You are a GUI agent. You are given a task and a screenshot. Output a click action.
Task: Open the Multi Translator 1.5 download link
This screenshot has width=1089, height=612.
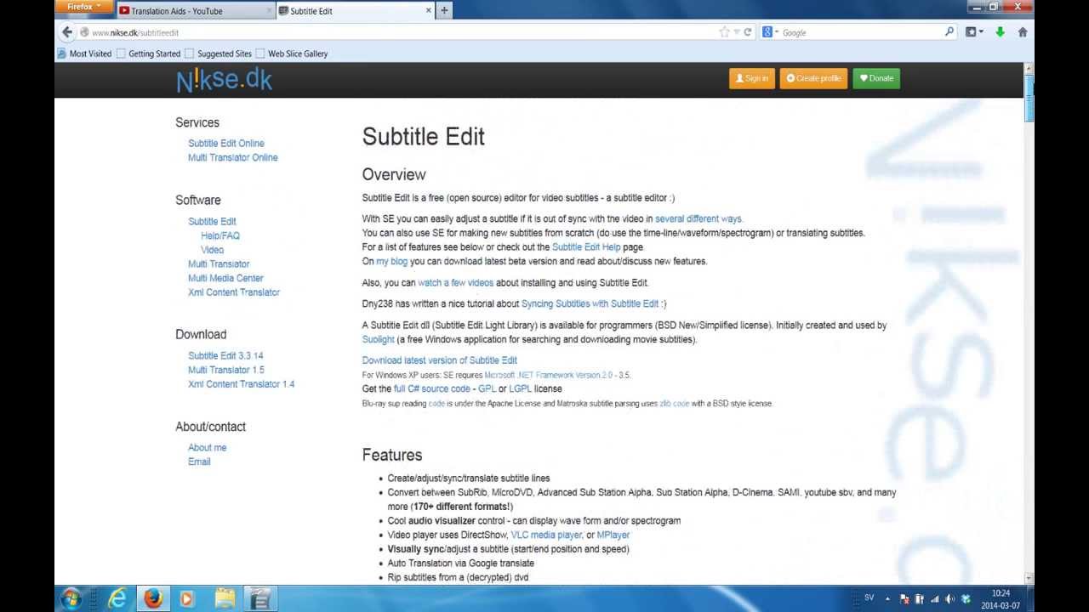tap(226, 370)
